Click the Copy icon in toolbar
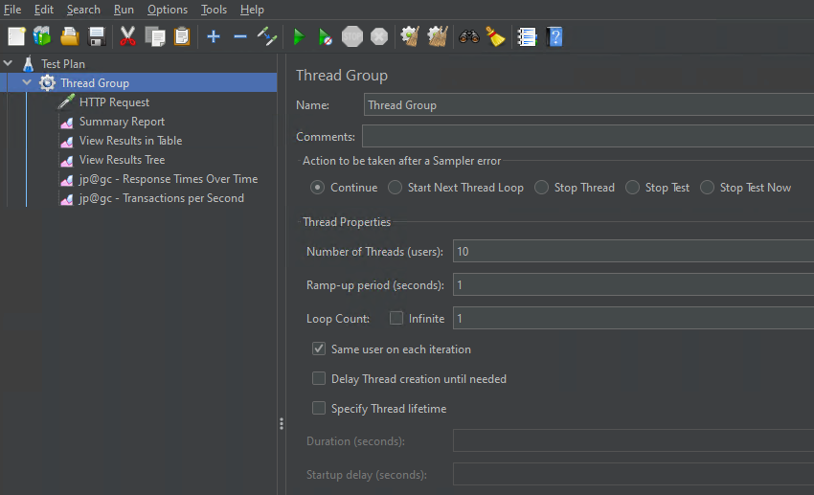Screen dimensions: 814x495 pyautogui.click(x=155, y=36)
